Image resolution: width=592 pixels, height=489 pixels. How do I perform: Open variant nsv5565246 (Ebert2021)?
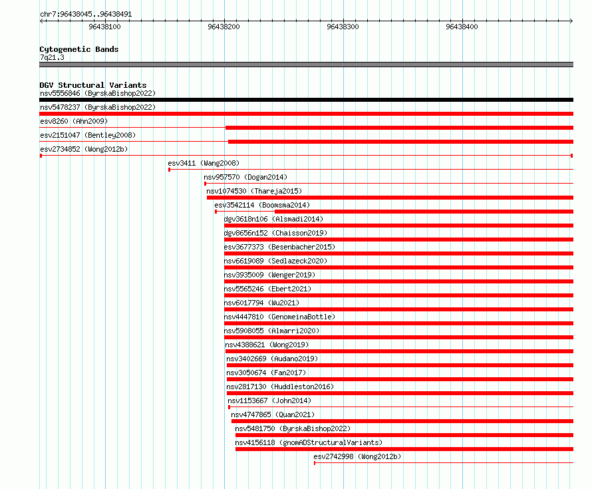tap(267, 289)
